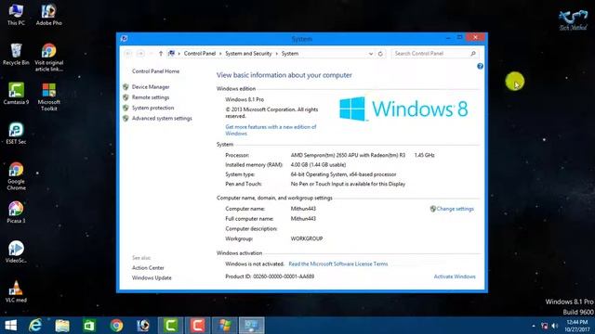Click Get more features with new edition link

click(271, 130)
